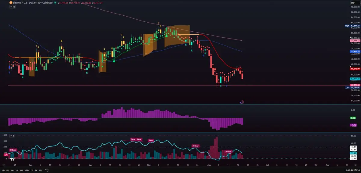
Task: Select the 5D time range
Action: (8, 170)
